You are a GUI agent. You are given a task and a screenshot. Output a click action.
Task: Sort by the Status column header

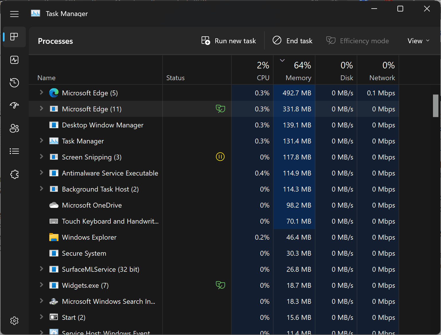(x=197, y=70)
